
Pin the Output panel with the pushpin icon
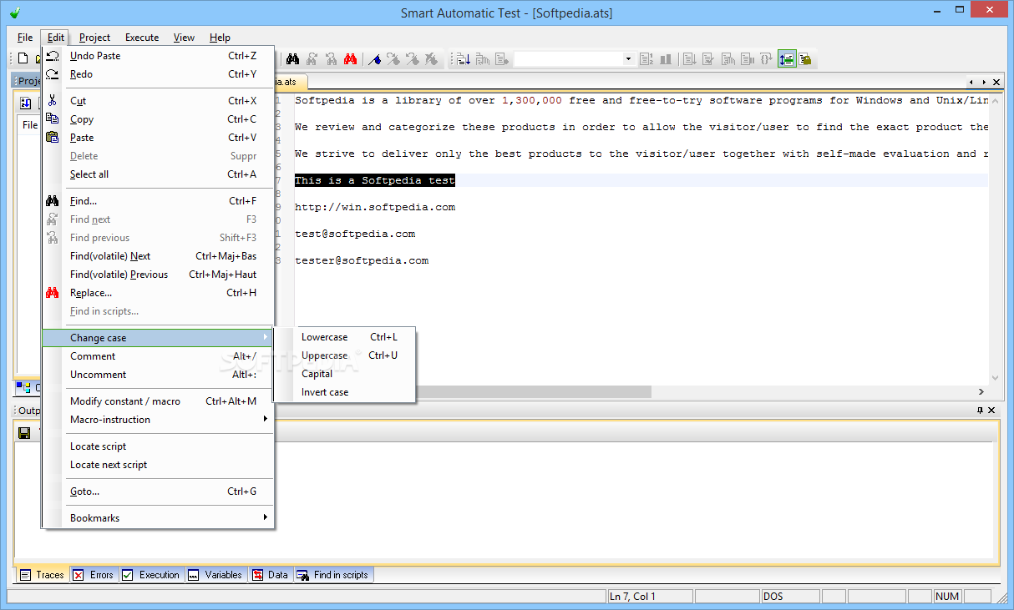pyautogui.click(x=980, y=410)
